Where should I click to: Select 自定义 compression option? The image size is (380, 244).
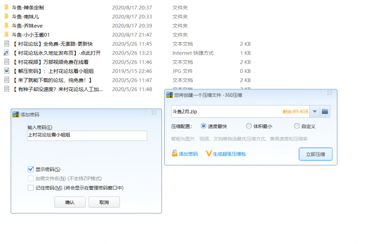(x=296, y=126)
